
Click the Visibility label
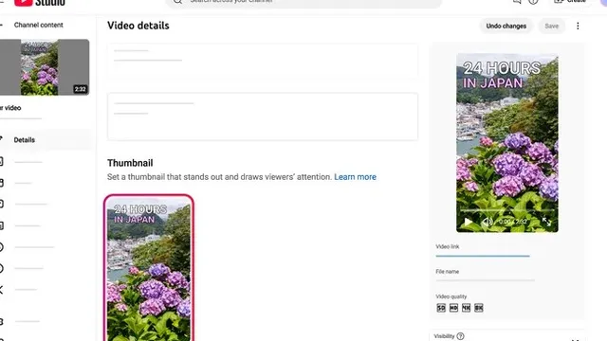tap(444, 336)
